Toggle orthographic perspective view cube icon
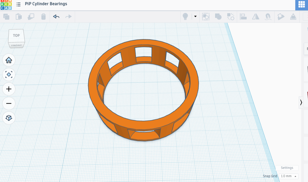Image resolution: width=308 pixels, height=182 pixels. [x=9, y=118]
